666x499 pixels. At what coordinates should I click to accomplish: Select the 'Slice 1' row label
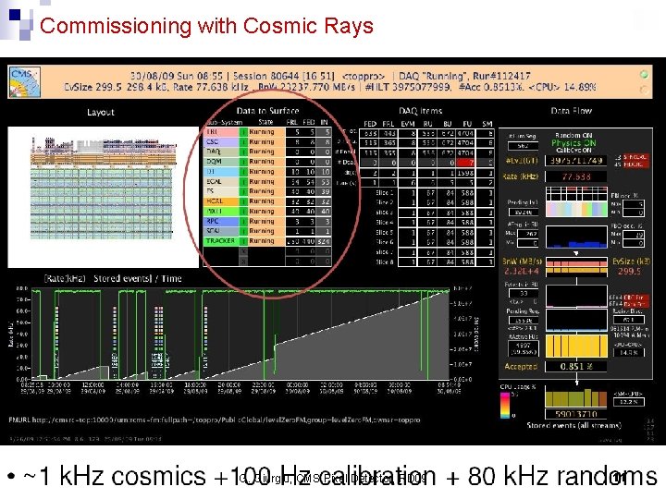coord(385,192)
